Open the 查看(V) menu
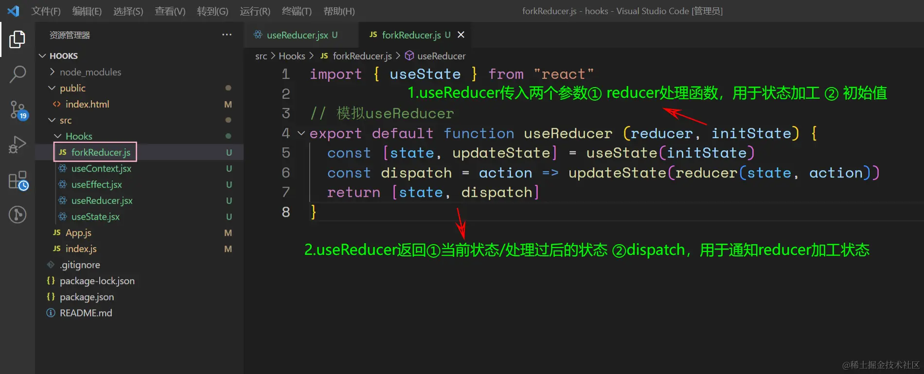924x374 pixels. pos(170,11)
